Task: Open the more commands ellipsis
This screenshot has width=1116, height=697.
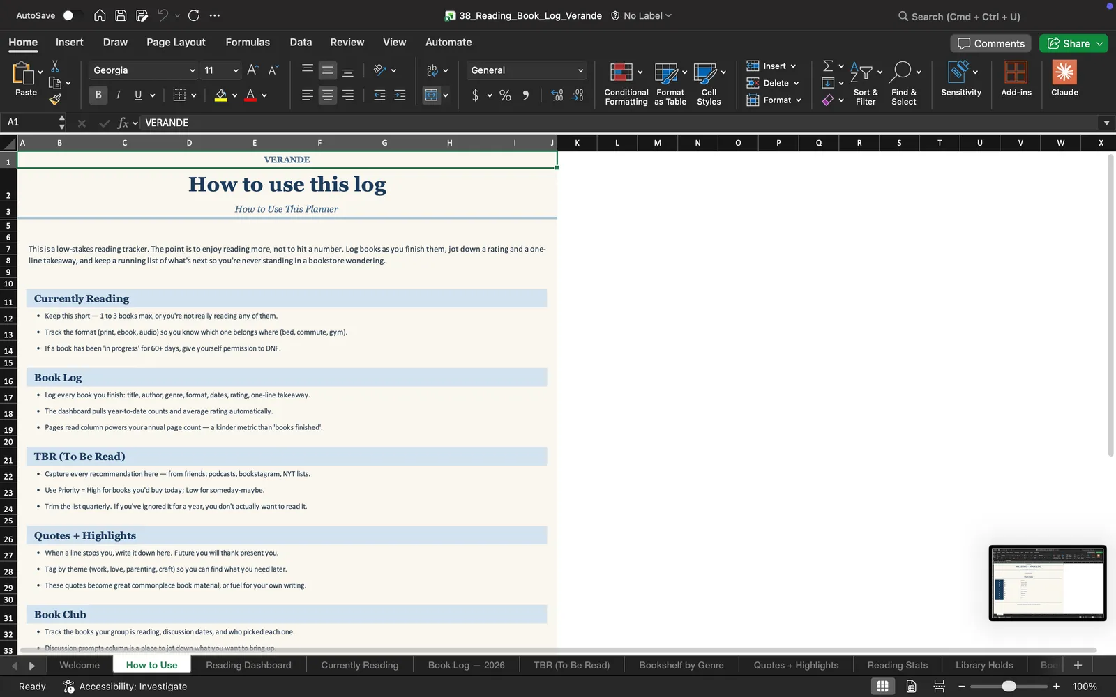Action: coord(215,15)
